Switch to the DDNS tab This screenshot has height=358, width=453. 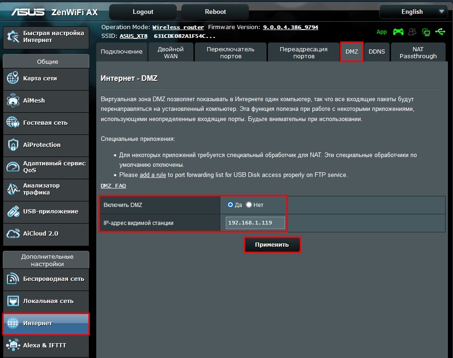377,52
